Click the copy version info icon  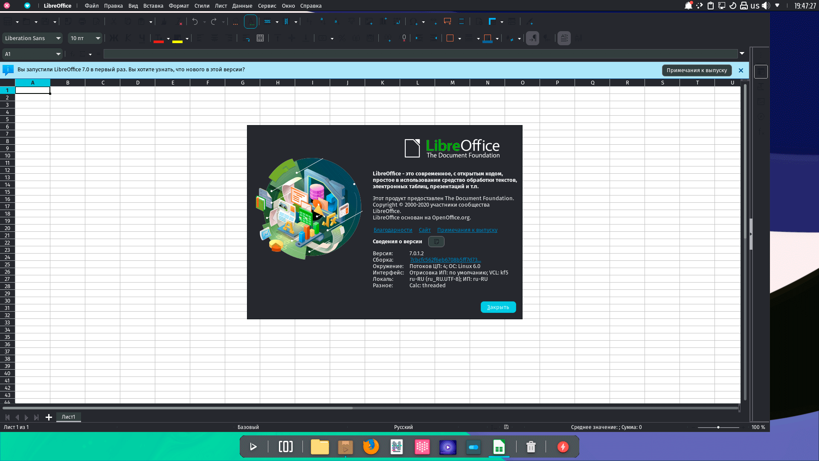click(x=436, y=242)
